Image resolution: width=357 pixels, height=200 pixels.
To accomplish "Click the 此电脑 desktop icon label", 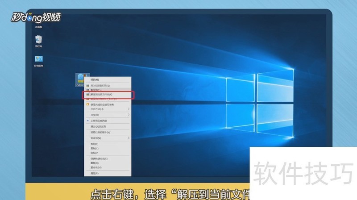I will coord(38,27).
